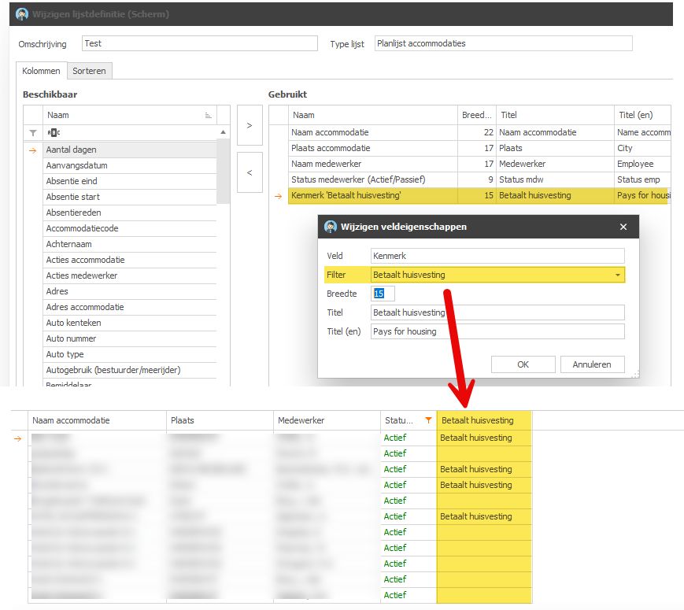
Task: Click the filter funnel icon in Beschikbaar list
Action: [32, 133]
